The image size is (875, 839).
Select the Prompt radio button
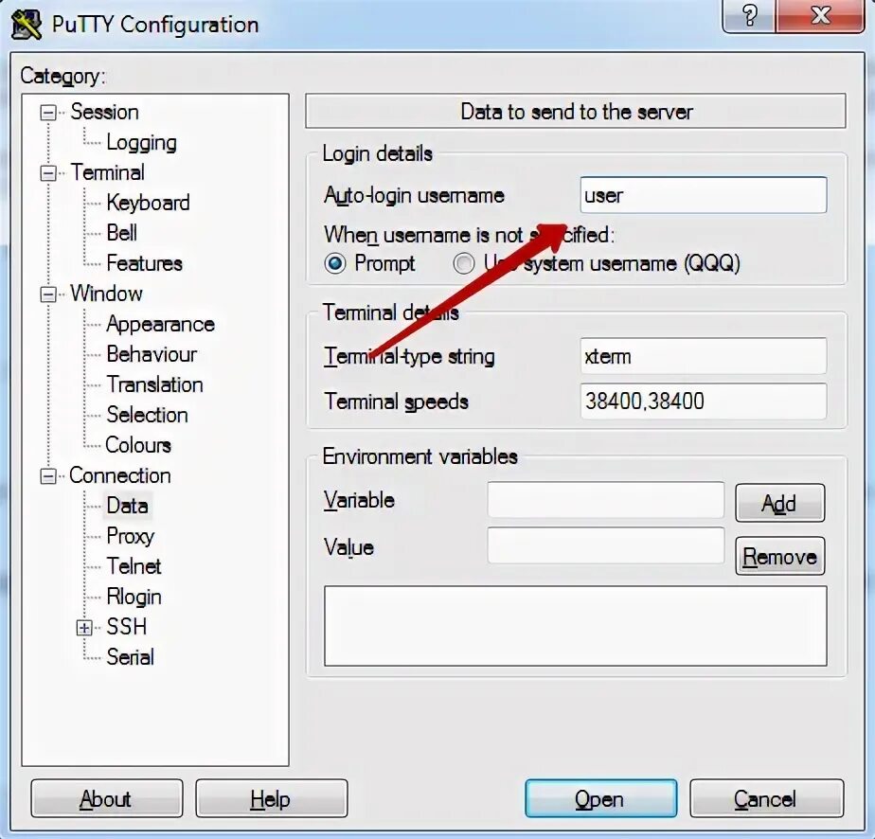click(x=335, y=263)
